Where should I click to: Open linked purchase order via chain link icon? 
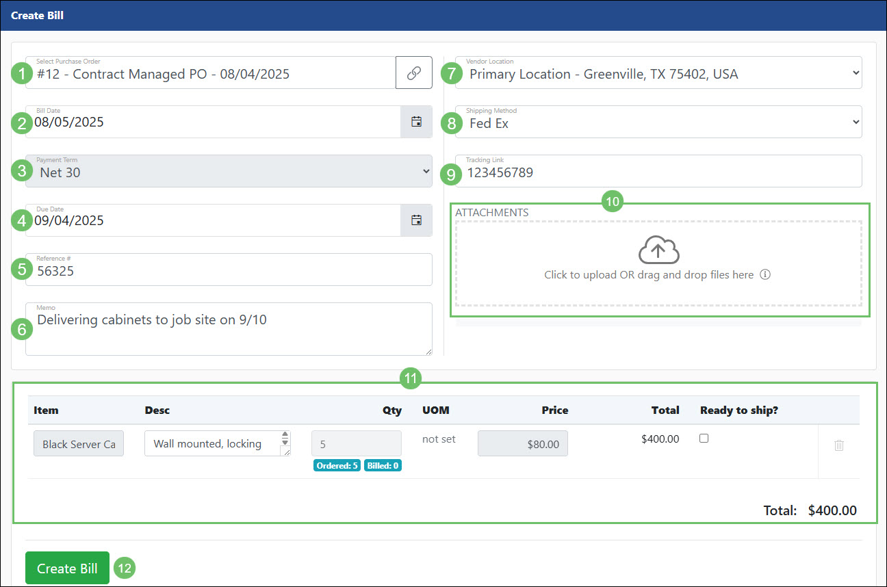(414, 73)
